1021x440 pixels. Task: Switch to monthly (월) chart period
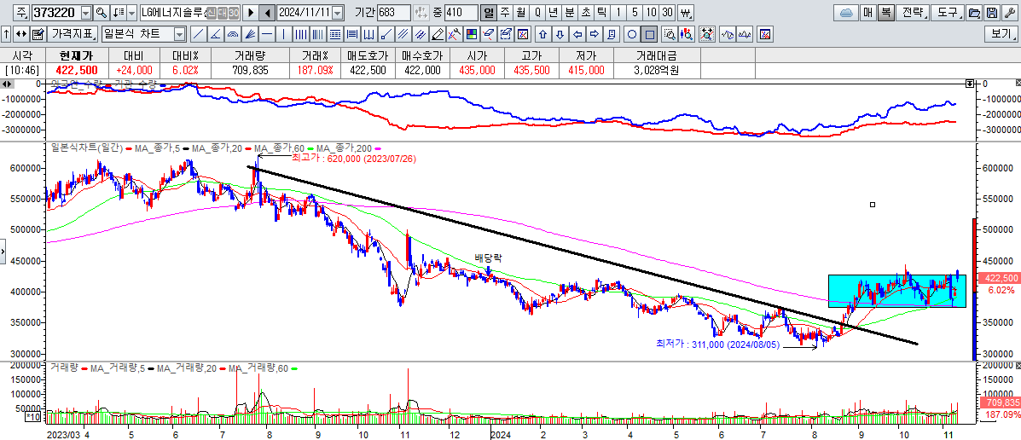tap(520, 13)
